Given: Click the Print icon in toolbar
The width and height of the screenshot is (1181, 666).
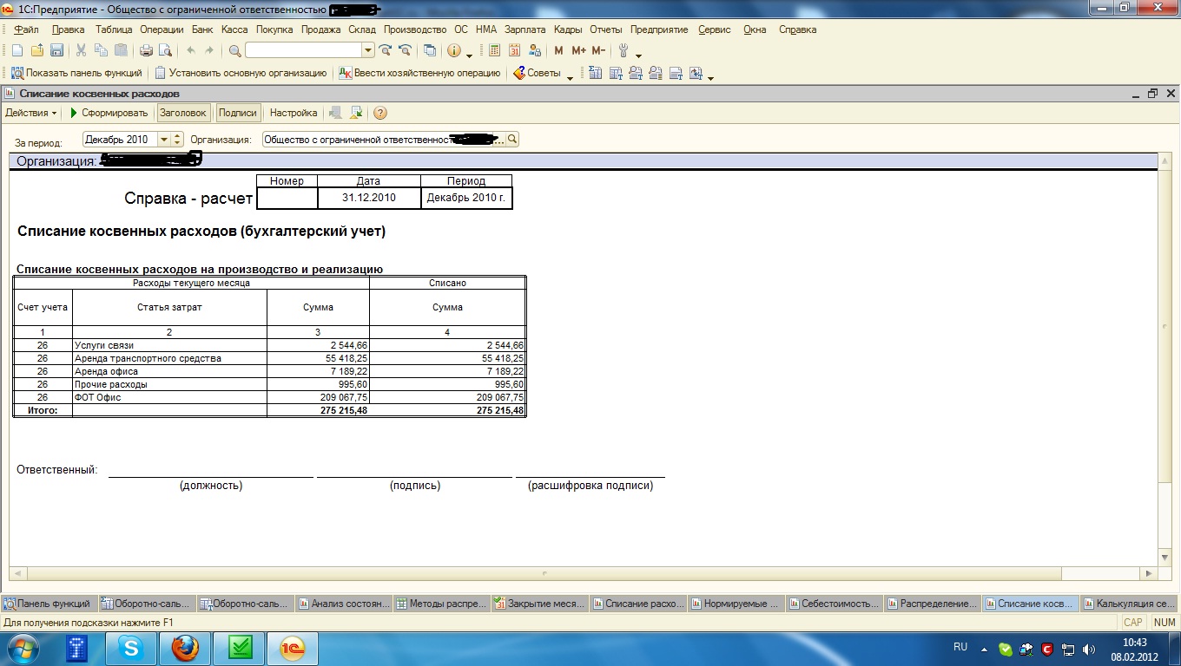Looking at the screenshot, I should [x=146, y=51].
